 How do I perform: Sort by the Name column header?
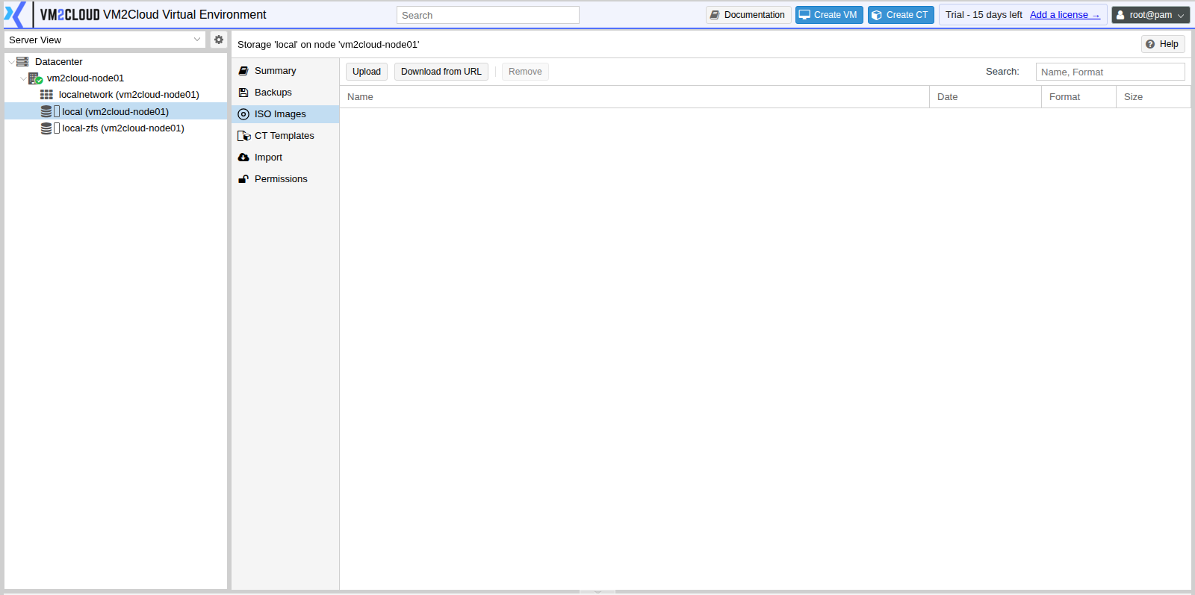click(x=635, y=97)
